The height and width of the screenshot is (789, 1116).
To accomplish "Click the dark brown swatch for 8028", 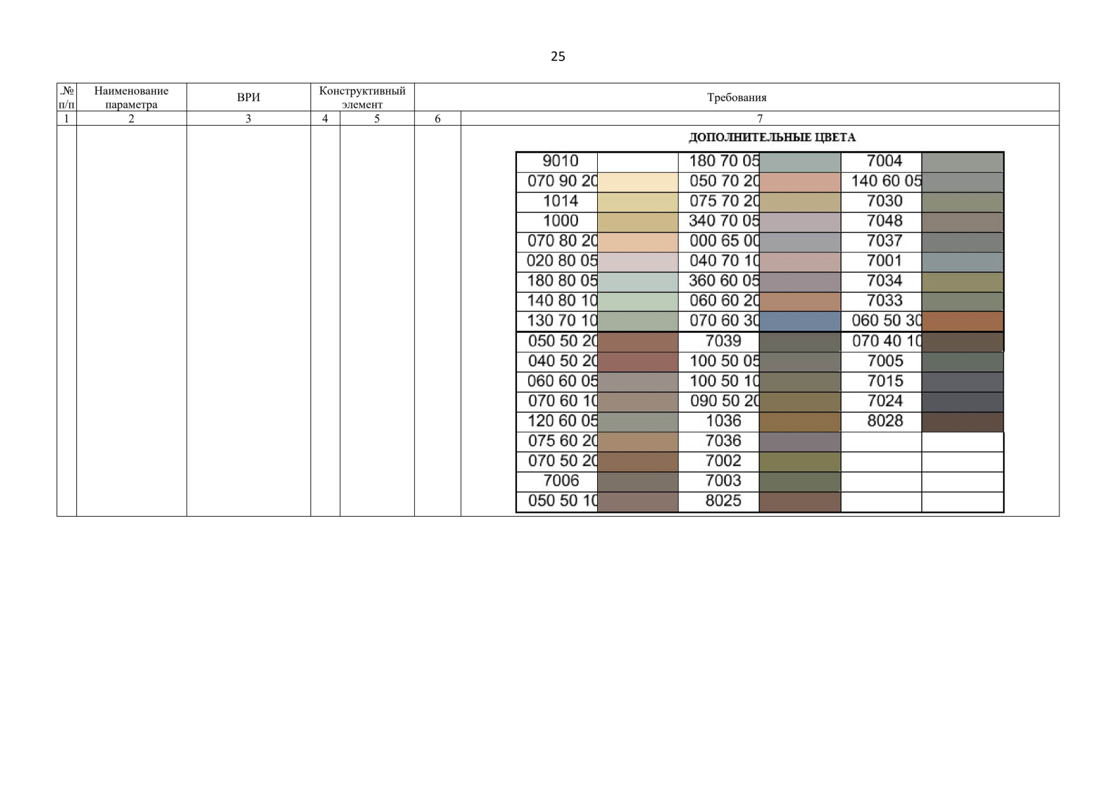I will coord(962,421).
